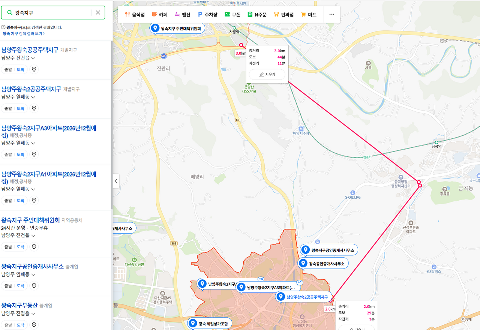This screenshot has width=480, height=330.
Task: Click location pin icon for 왕숙지구부동산 result
Action: pos(34,325)
